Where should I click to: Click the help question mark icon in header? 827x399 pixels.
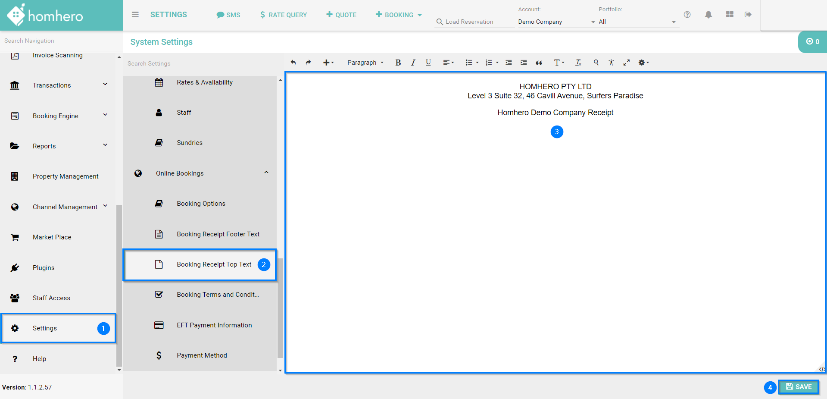(x=687, y=15)
